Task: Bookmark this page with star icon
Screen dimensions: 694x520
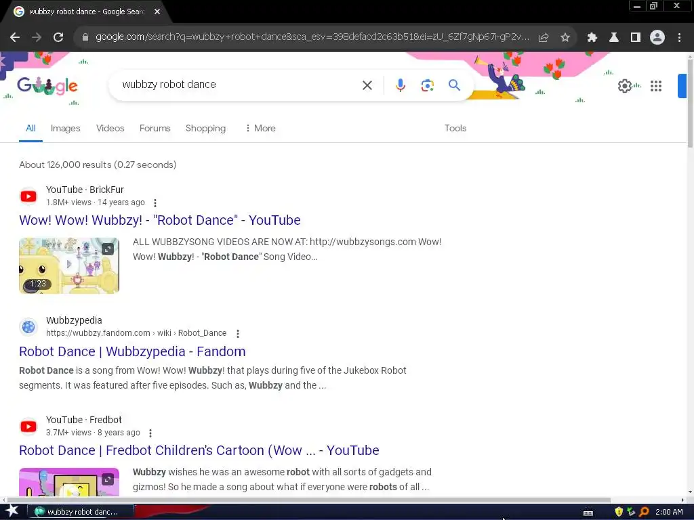Action: point(565,37)
